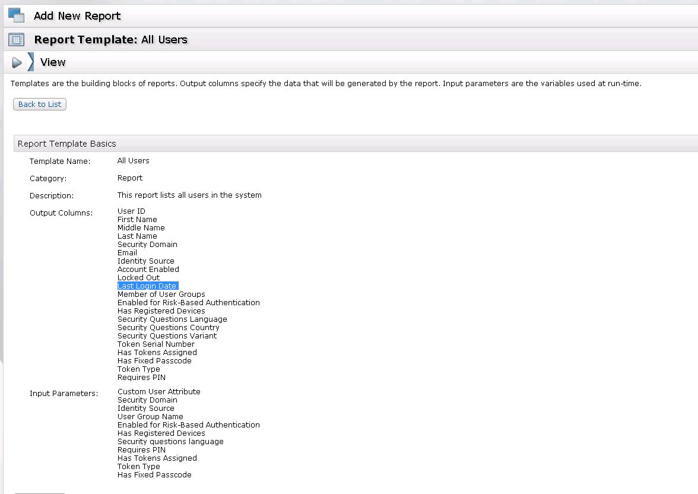
Task: Click the Output Columns label
Action: pyautogui.click(x=61, y=213)
